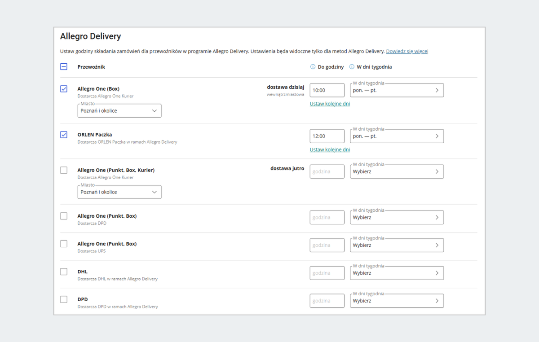Click the 10:00 time input field
This screenshot has width=539, height=342.
tap(327, 90)
